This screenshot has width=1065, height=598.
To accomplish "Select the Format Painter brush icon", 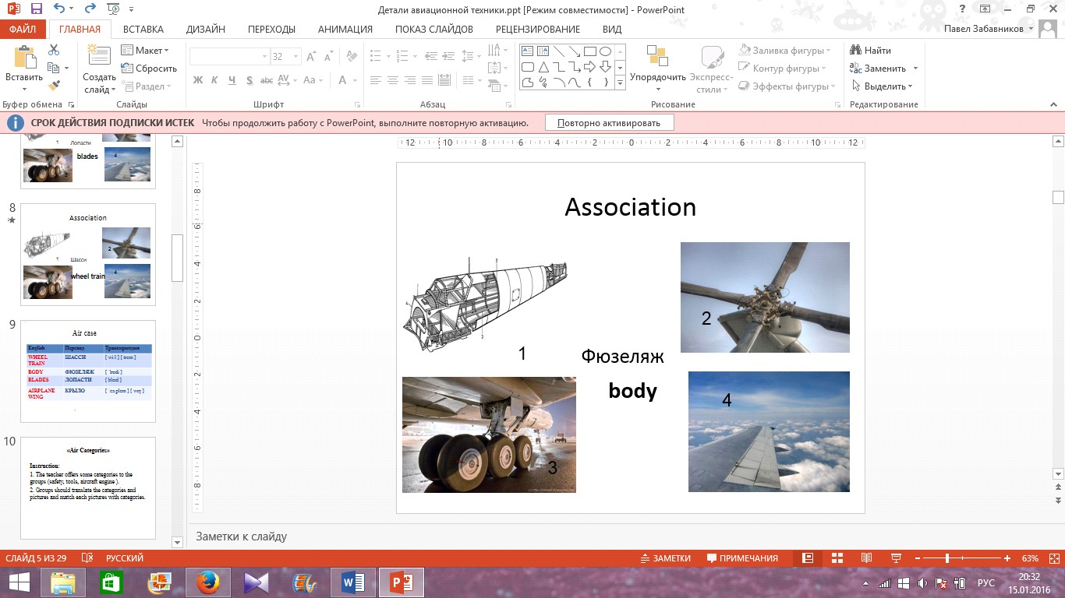I will [54, 86].
